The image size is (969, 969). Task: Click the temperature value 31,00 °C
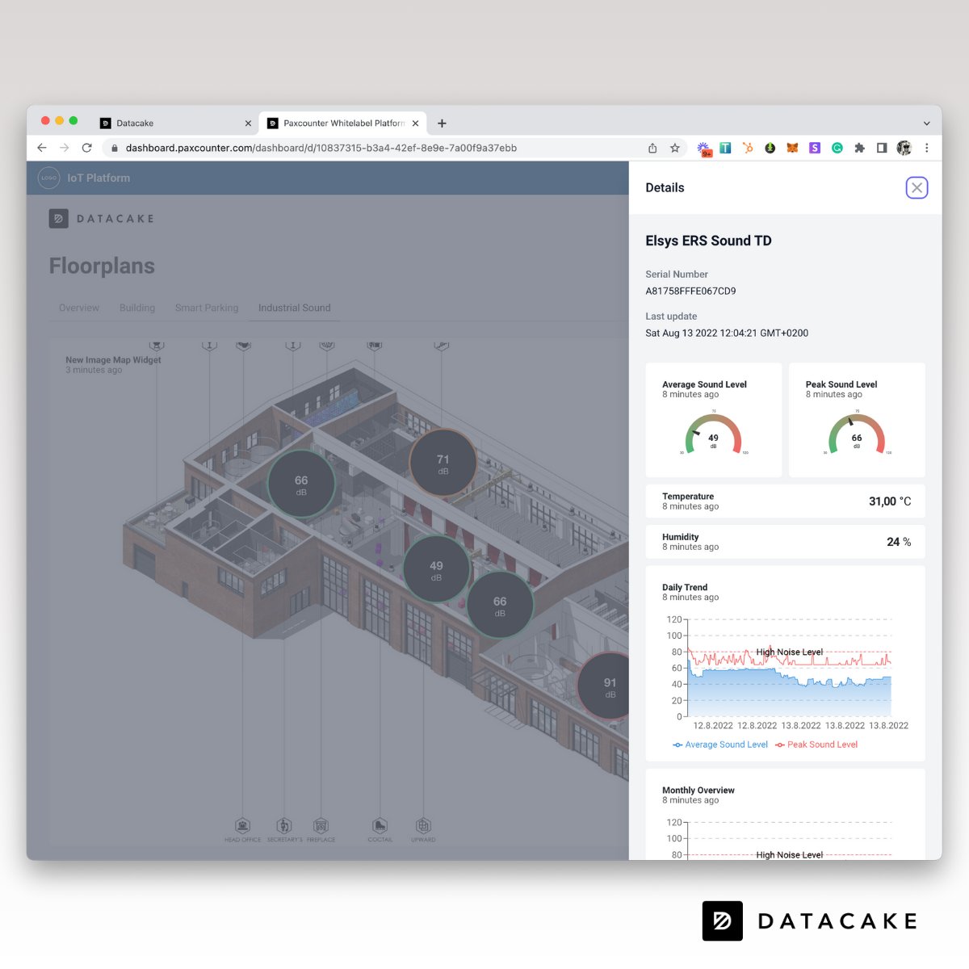click(x=890, y=501)
